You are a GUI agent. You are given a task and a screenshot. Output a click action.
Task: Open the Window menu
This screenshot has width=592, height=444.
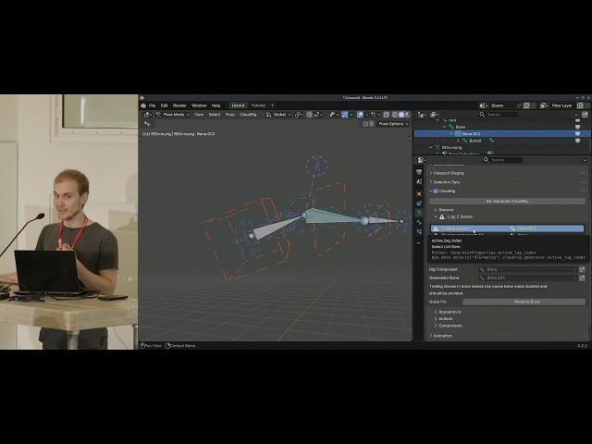[x=199, y=105]
